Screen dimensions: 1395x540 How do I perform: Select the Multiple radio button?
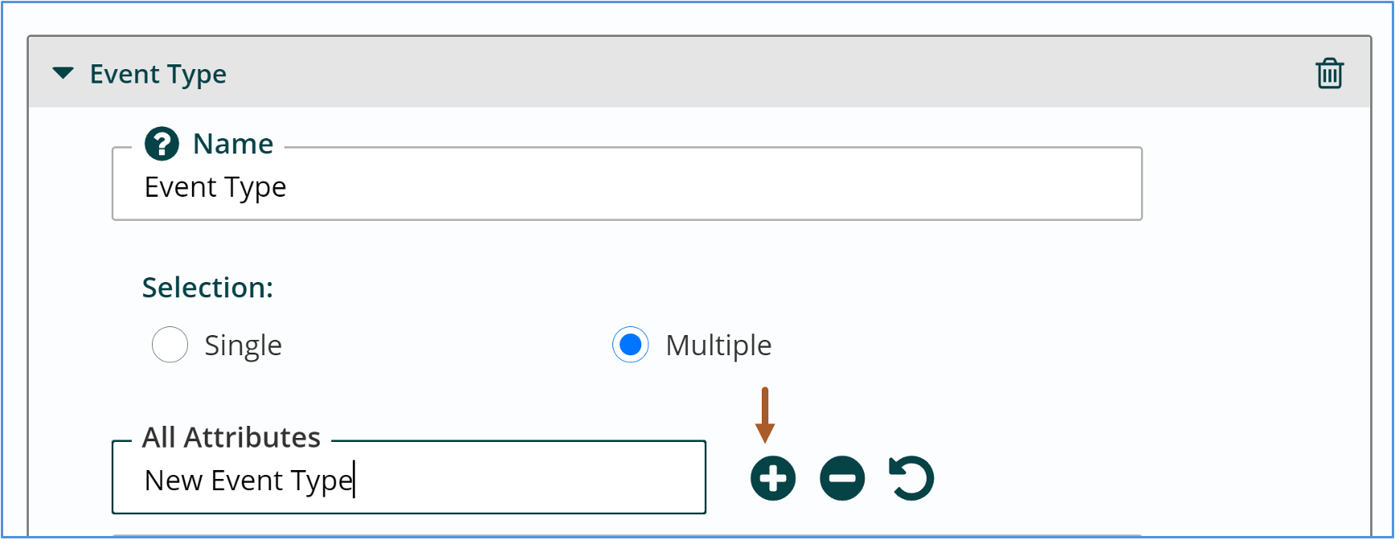[630, 345]
